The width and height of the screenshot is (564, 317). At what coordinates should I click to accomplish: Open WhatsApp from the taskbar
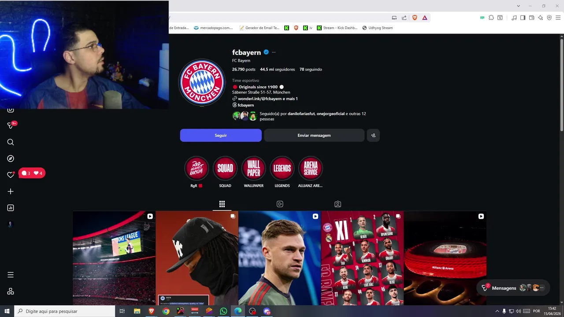click(223, 311)
